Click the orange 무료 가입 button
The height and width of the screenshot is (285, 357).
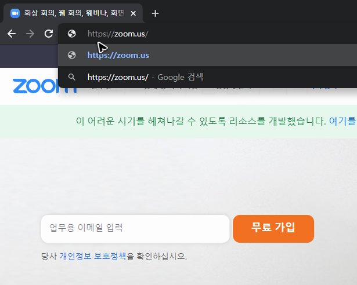[x=273, y=229]
